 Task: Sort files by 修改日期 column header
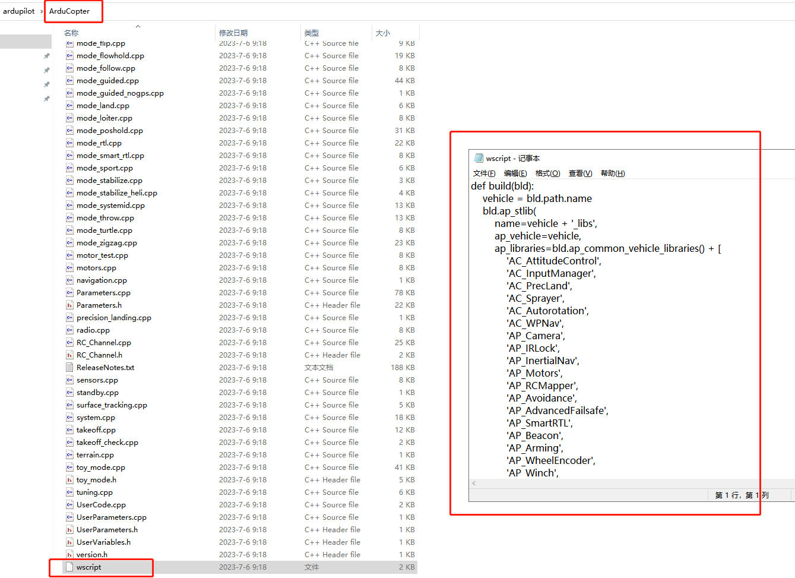coord(233,33)
